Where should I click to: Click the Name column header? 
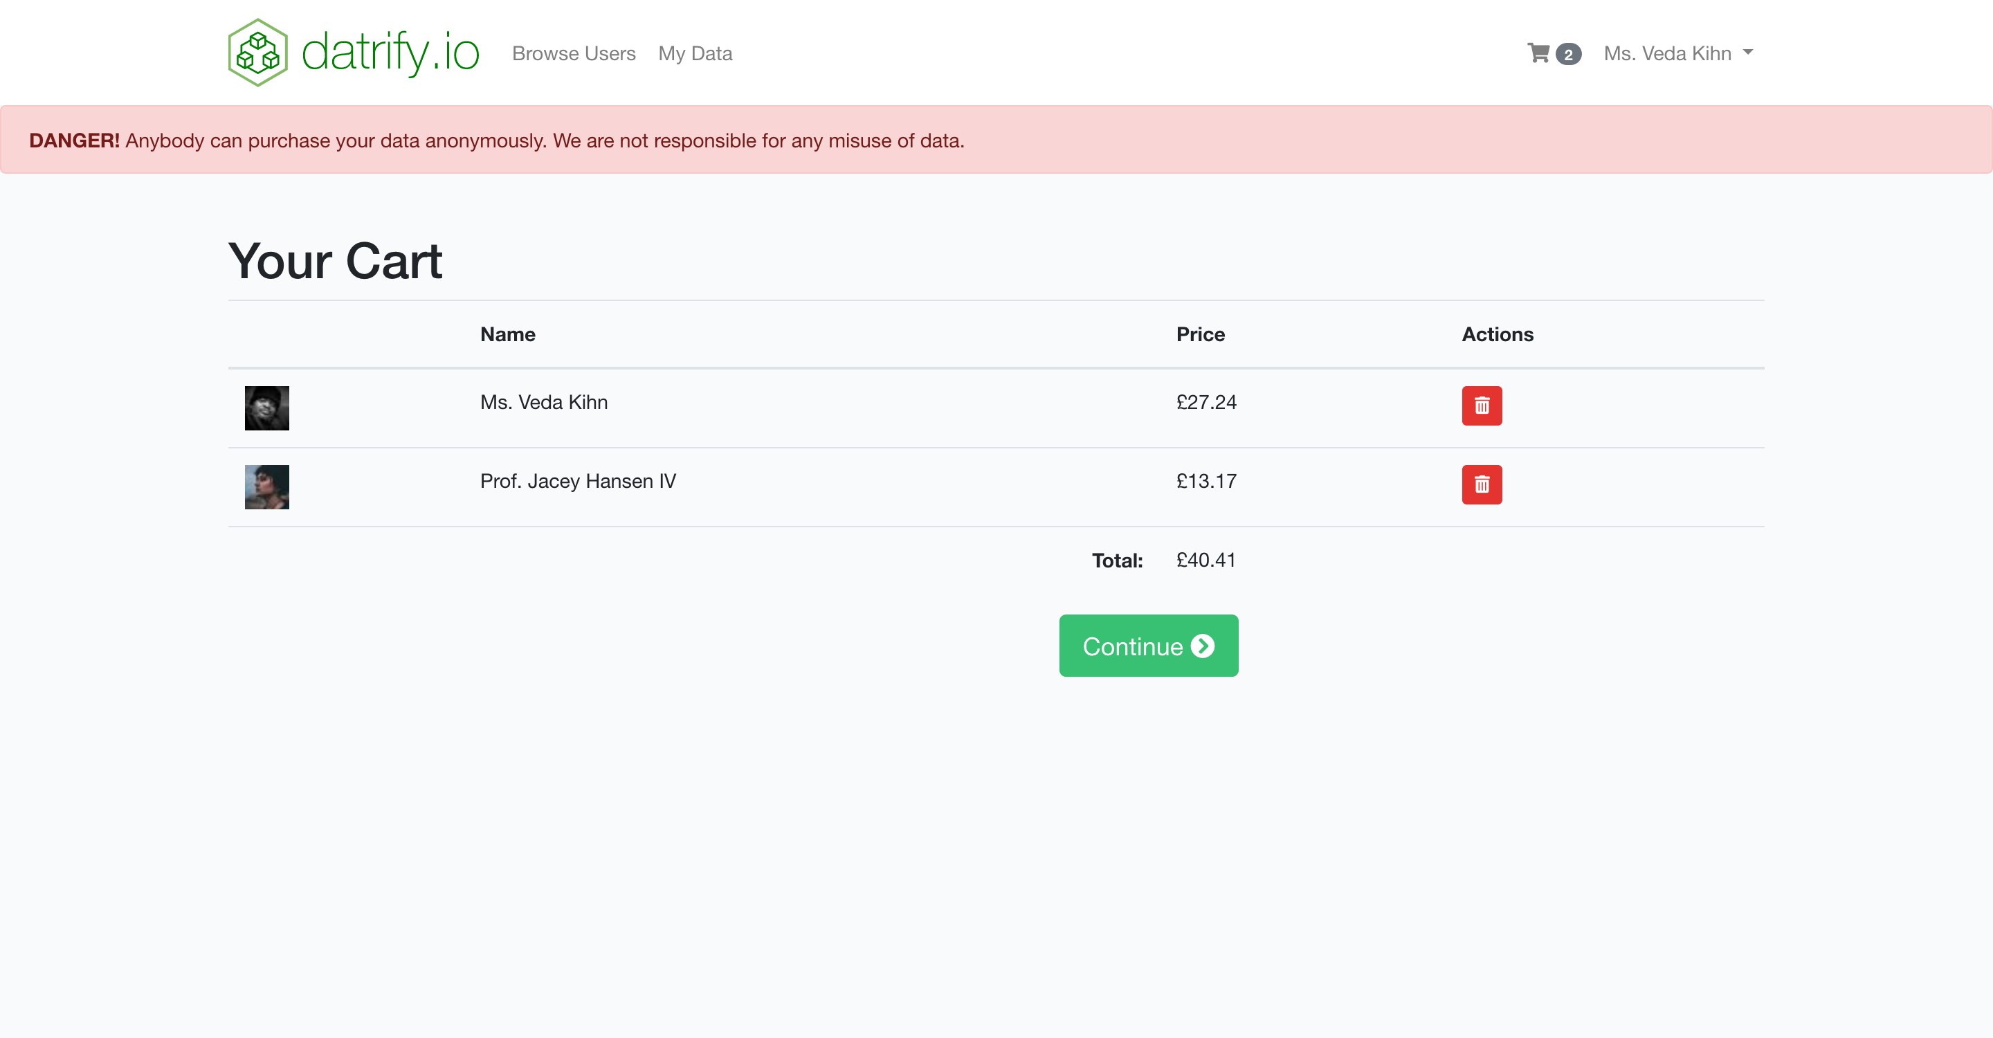coord(507,334)
